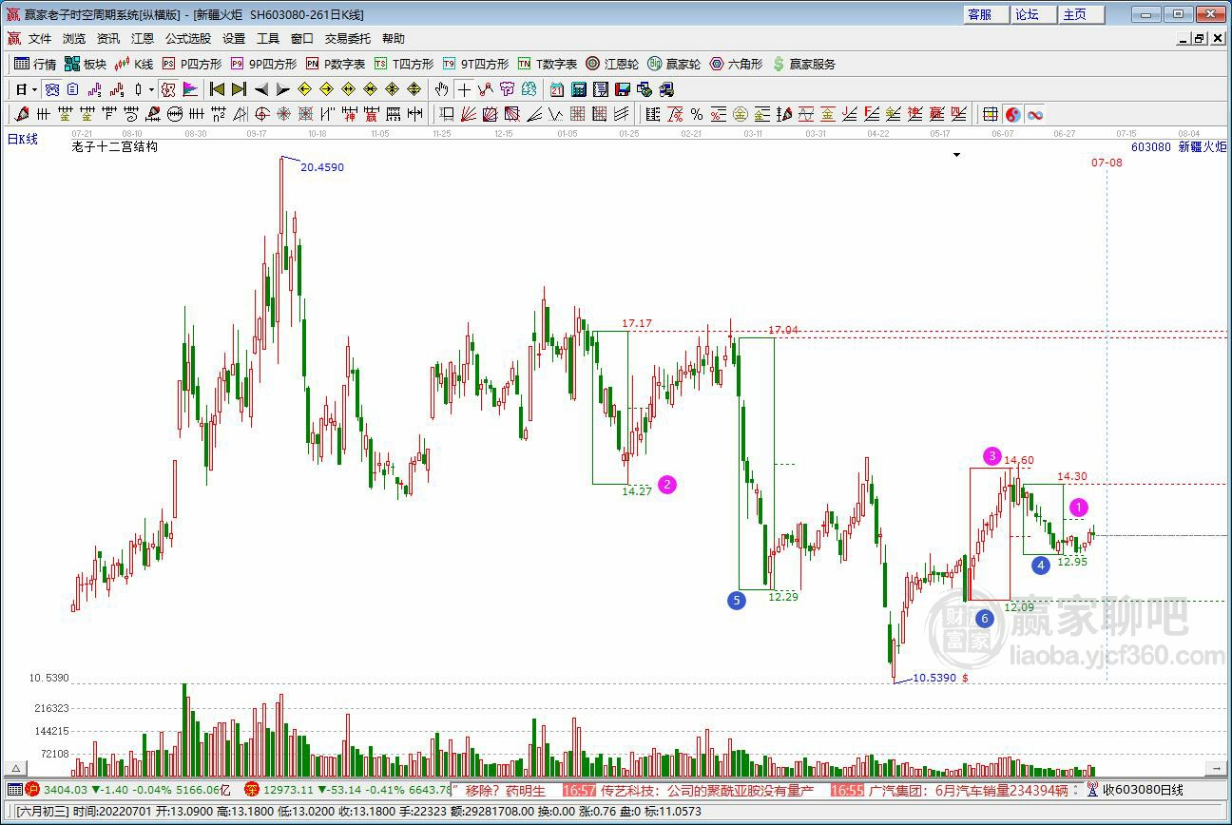
Task: Click the small triangle at chart bottom-left
Action: pos(15,768)
